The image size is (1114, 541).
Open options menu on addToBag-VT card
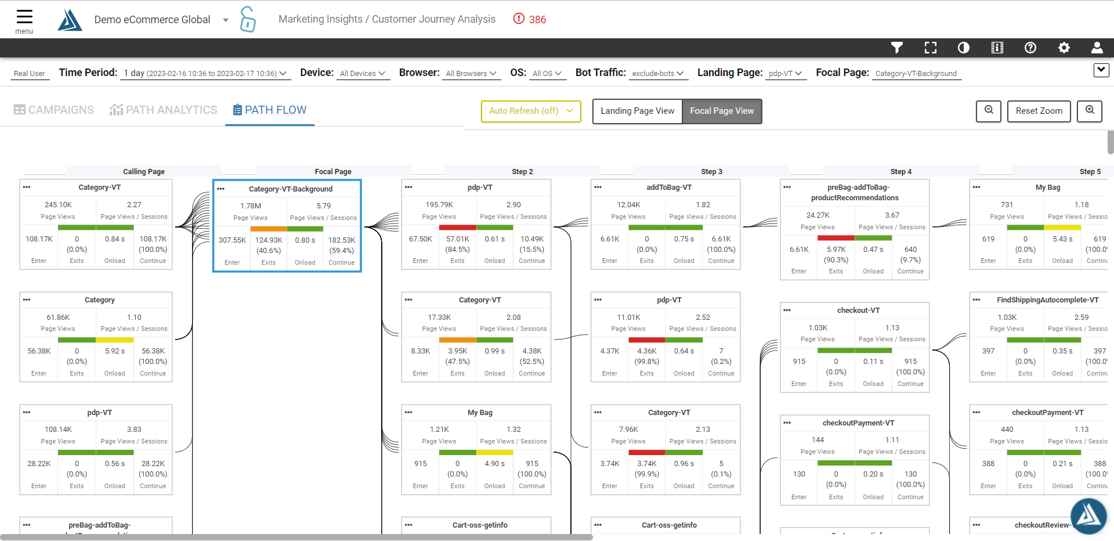[598, 187]
